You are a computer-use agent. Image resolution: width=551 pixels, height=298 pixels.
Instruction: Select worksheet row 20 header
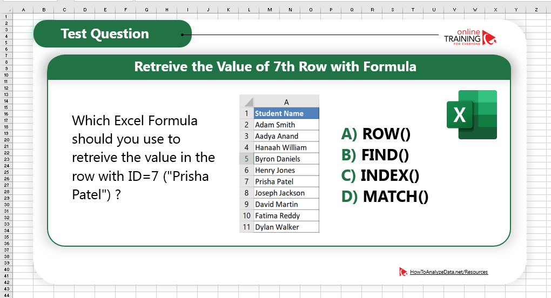point(6,140)
